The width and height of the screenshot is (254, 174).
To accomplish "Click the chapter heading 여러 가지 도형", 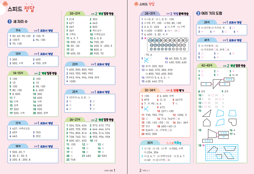I will (x=209, y=13).
